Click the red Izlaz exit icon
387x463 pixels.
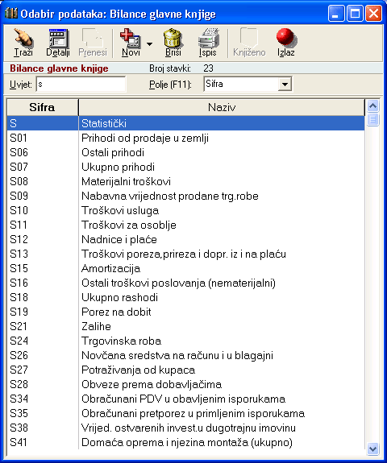(x=285, y=38)
